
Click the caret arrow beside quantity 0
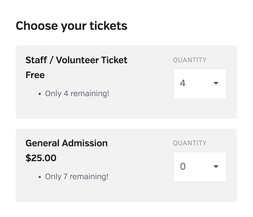(216, 166)
